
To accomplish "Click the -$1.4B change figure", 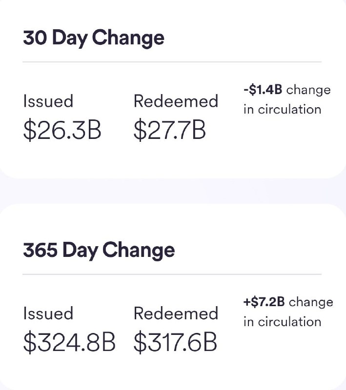I will [263, 90].
